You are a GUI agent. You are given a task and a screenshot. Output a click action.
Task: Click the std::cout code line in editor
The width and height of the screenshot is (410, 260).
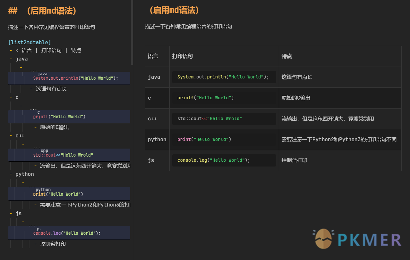coord(63,155)
